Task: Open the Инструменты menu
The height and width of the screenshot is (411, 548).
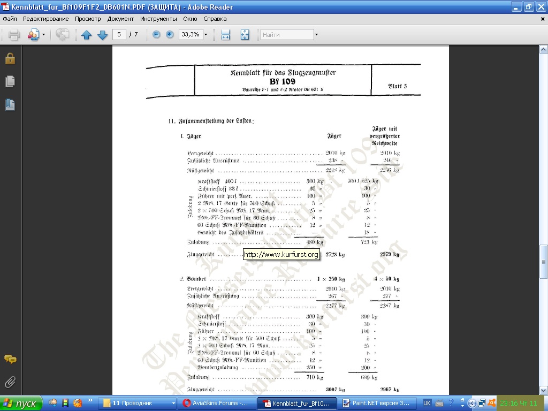Action: (158, 19)
